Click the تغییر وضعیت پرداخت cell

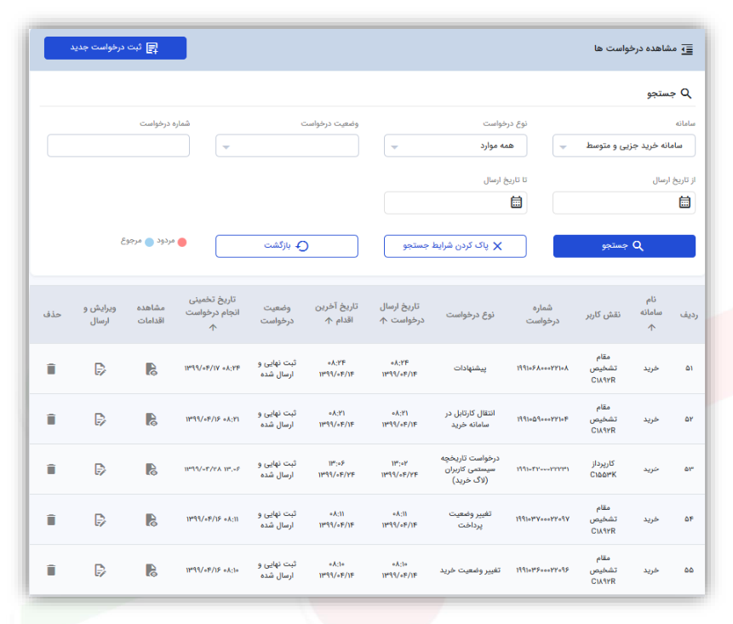coord(470,519)
